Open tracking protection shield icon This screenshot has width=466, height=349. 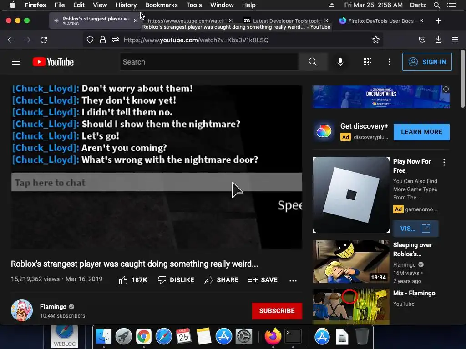click(90, 40)
